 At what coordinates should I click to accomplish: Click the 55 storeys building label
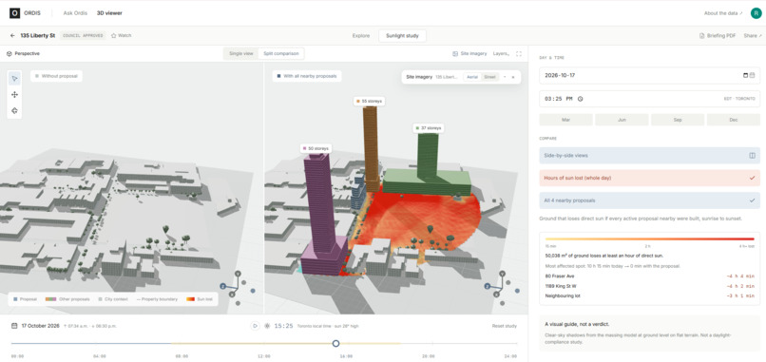pos(369,101)
